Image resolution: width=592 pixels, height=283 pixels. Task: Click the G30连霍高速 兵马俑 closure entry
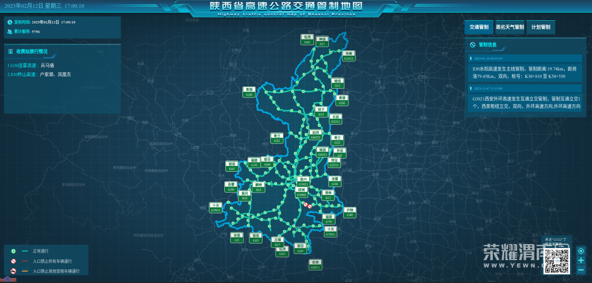(31, 65)
